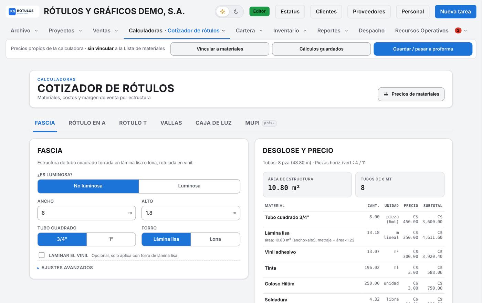
Task: Open the Reportes menu dropdown
Action: tap(332, 31)
